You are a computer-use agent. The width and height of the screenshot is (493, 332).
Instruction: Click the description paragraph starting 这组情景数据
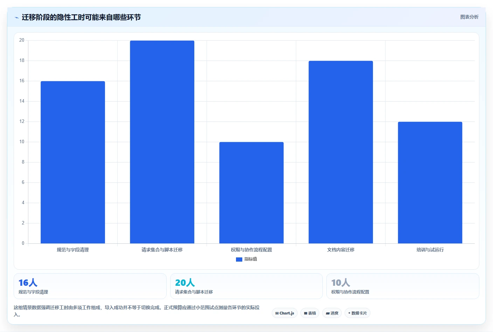[x=137, y=311]
